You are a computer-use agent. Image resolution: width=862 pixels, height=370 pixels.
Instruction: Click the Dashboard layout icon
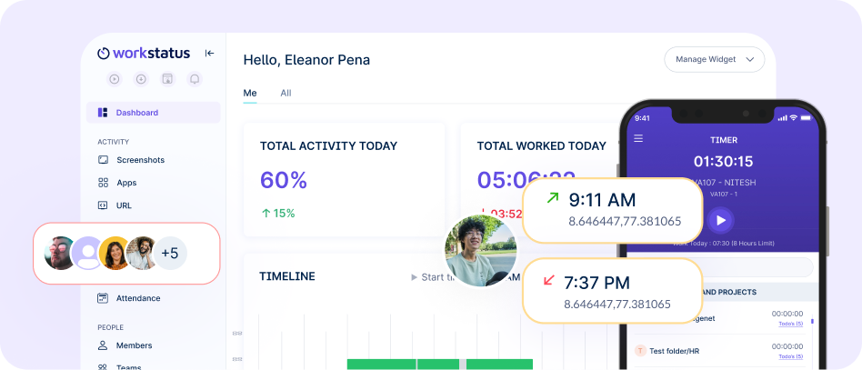[x=103, y=113]
